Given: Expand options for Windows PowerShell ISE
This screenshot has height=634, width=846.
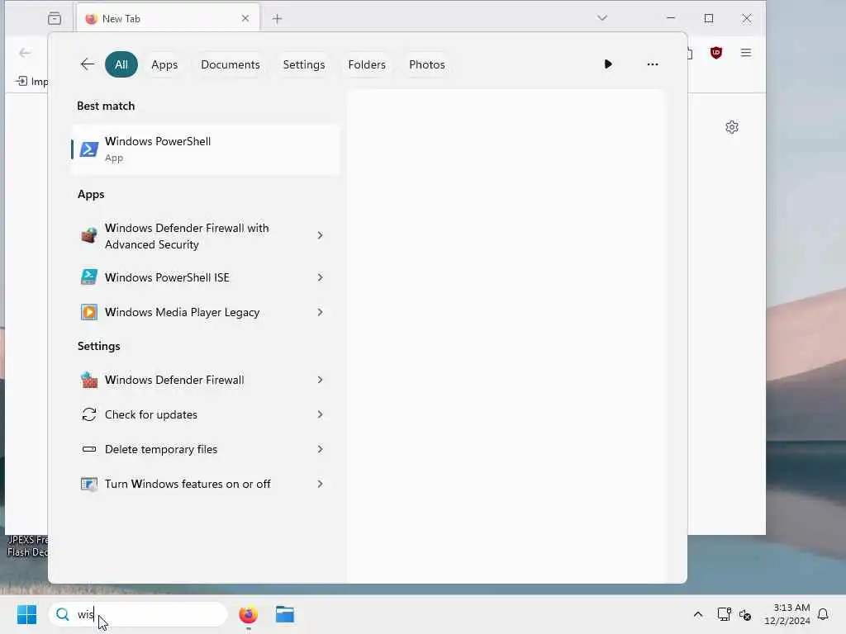Looking at the screenshot, I should tap(320, 277).
